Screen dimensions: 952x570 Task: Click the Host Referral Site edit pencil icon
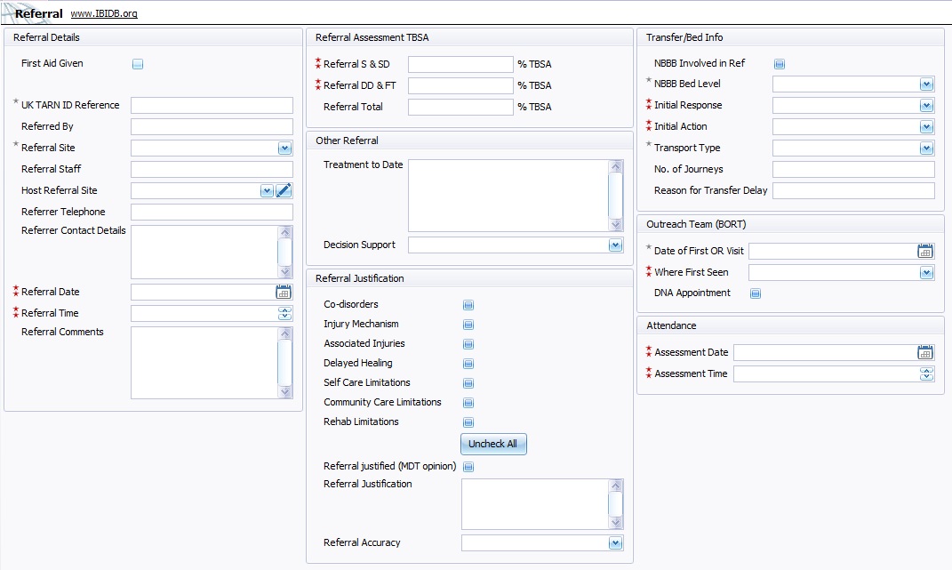click(284, 190)
